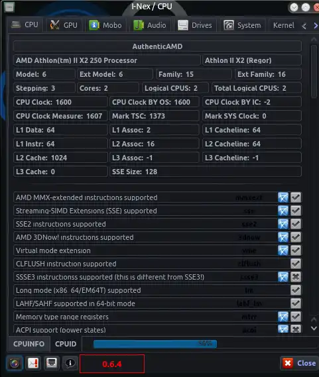Image resolution: width=319 pixels, height=377 pixels.
Task: Click the 'Ext Family: 16' field
Action: tap(268, 74)
